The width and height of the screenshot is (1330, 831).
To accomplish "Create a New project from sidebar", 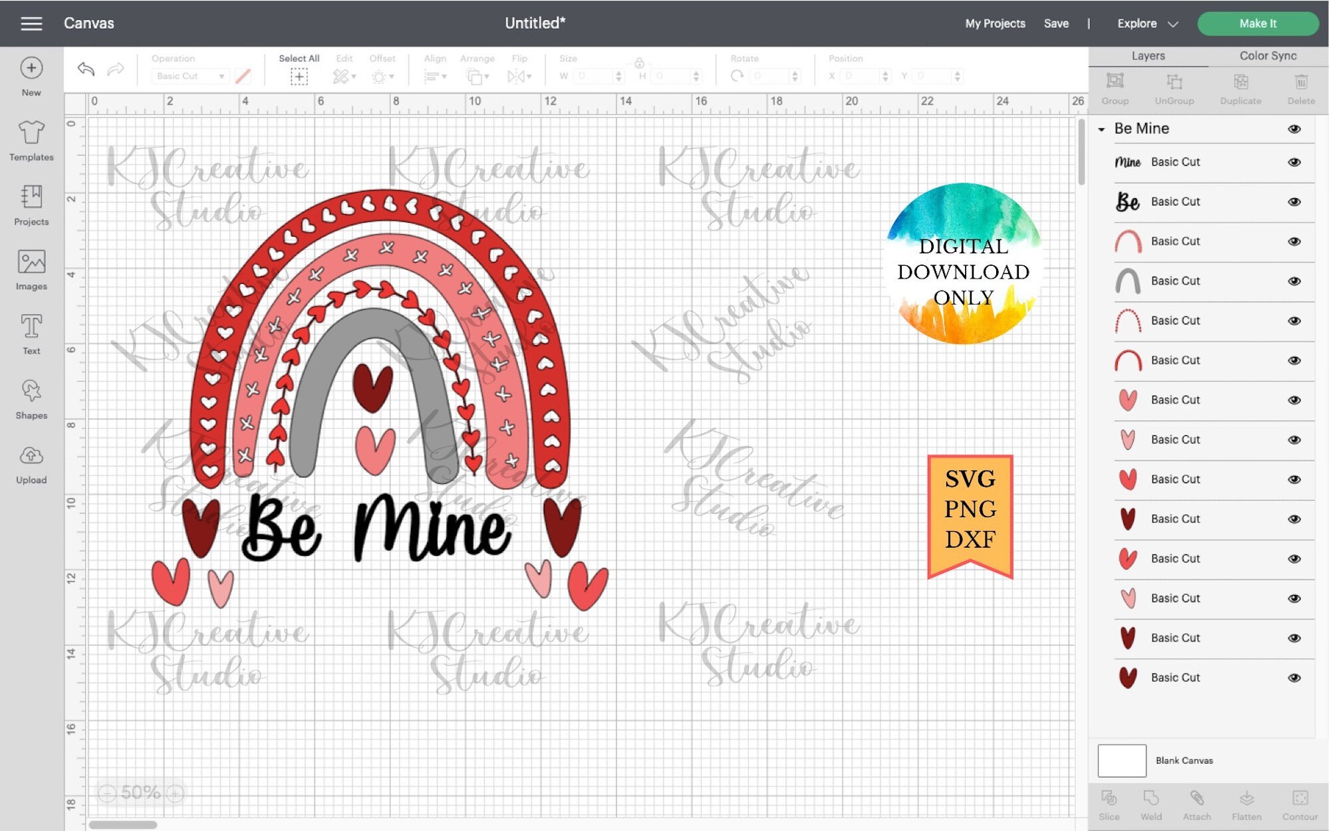I will pyautogui.click(x=31, y=76).
